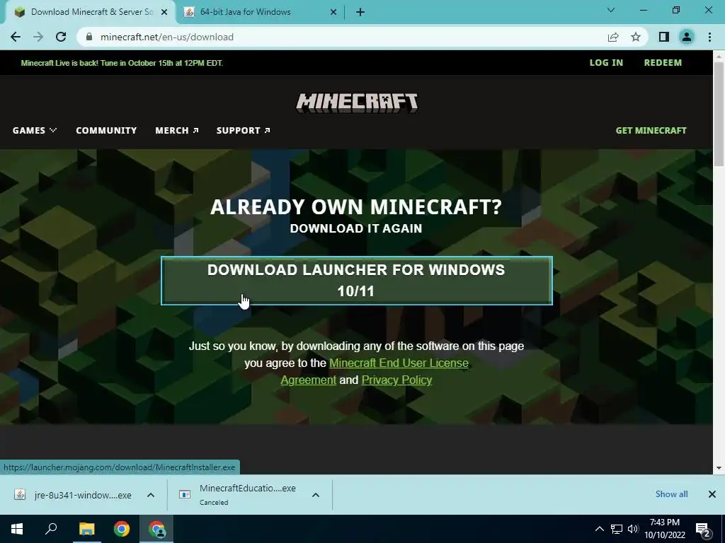Image resolution: width=725 pixels, height=543 pixels.
Task: Open the Windows Start menu
Action: click(17, 529)
